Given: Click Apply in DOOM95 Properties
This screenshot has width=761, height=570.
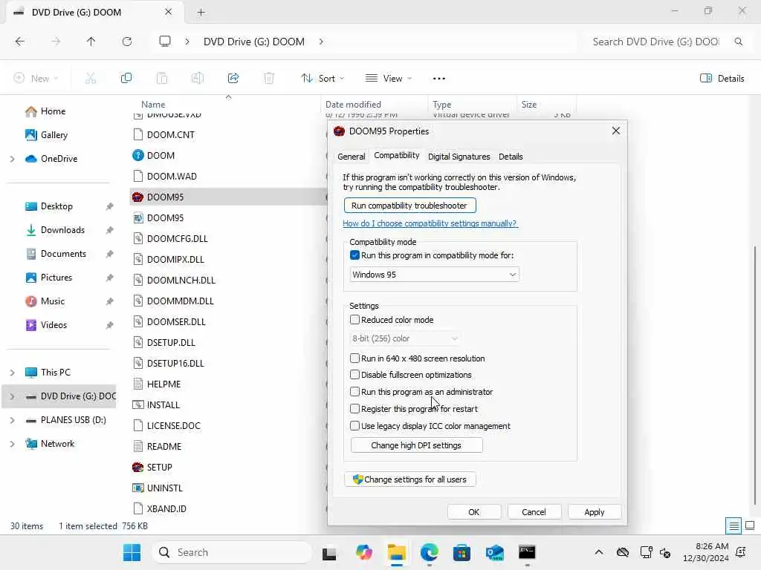Looking at the screenshot, I should click(594, 512).
